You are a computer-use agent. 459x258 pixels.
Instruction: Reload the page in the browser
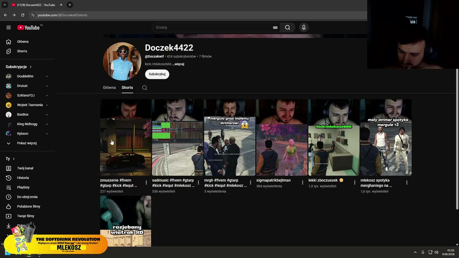coord(23,15)
